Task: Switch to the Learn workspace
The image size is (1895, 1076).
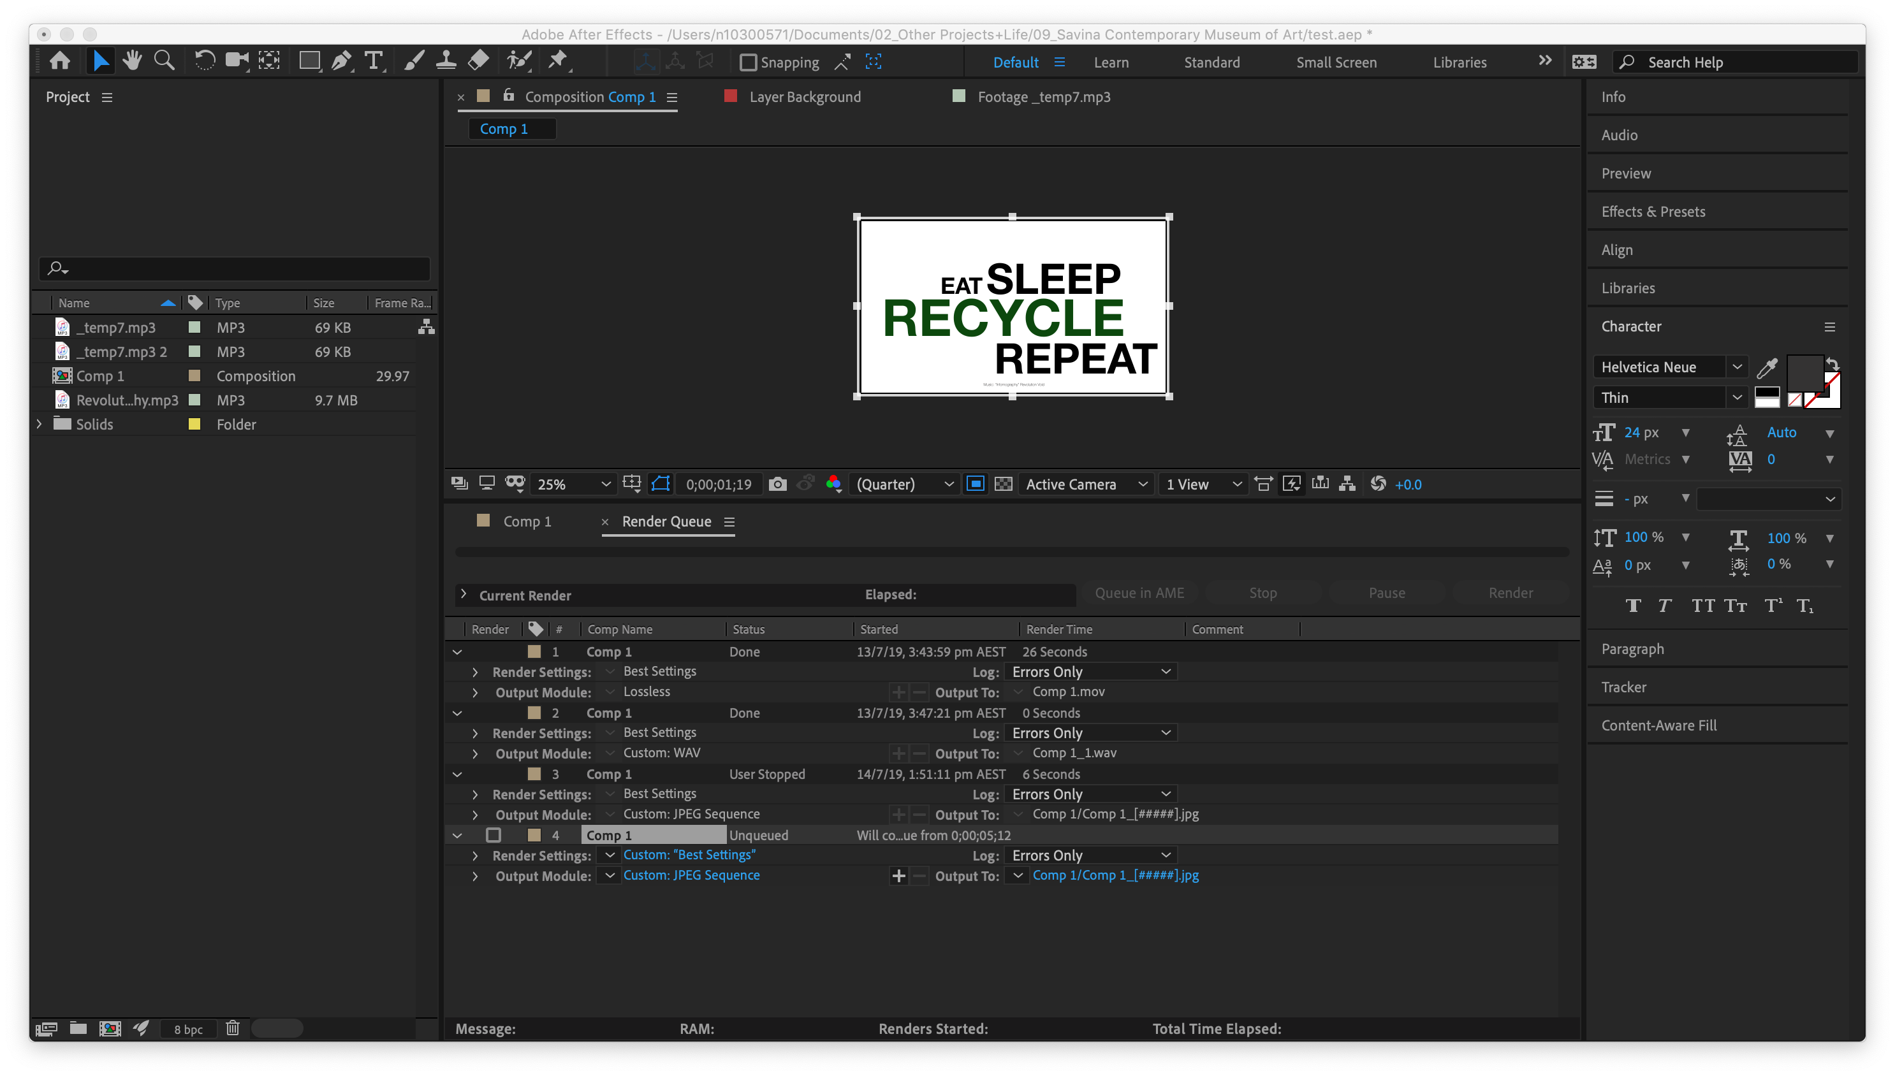Action: (x=1111, y=63)
